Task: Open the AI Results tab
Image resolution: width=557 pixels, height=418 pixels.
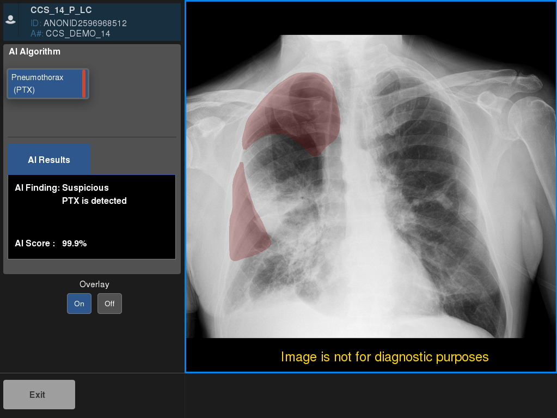Action: click(x=49, y=160)
